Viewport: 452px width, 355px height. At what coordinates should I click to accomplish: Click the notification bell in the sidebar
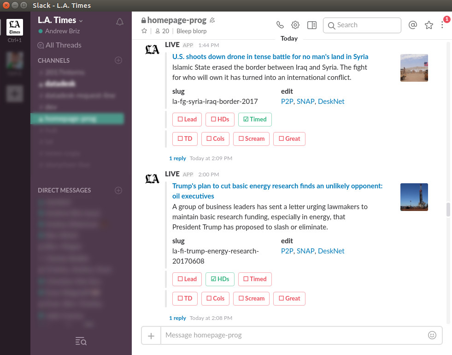[120, 22]
